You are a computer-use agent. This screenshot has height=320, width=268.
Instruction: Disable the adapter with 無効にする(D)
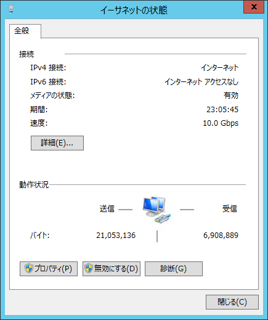coord(112,269)
